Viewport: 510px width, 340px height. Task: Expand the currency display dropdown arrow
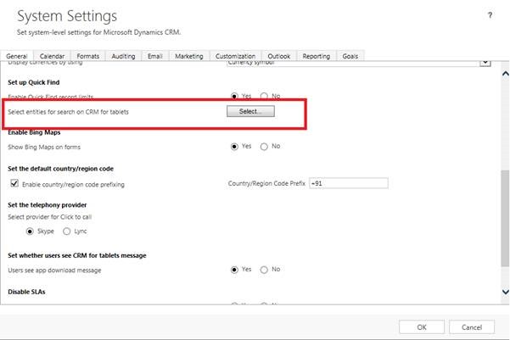click(485, 63)
